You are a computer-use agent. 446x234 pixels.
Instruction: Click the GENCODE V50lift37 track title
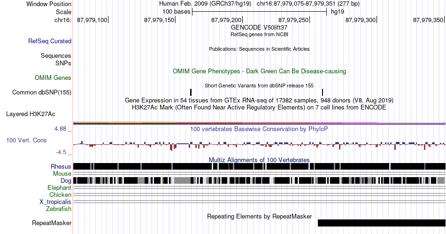(259, 28)
